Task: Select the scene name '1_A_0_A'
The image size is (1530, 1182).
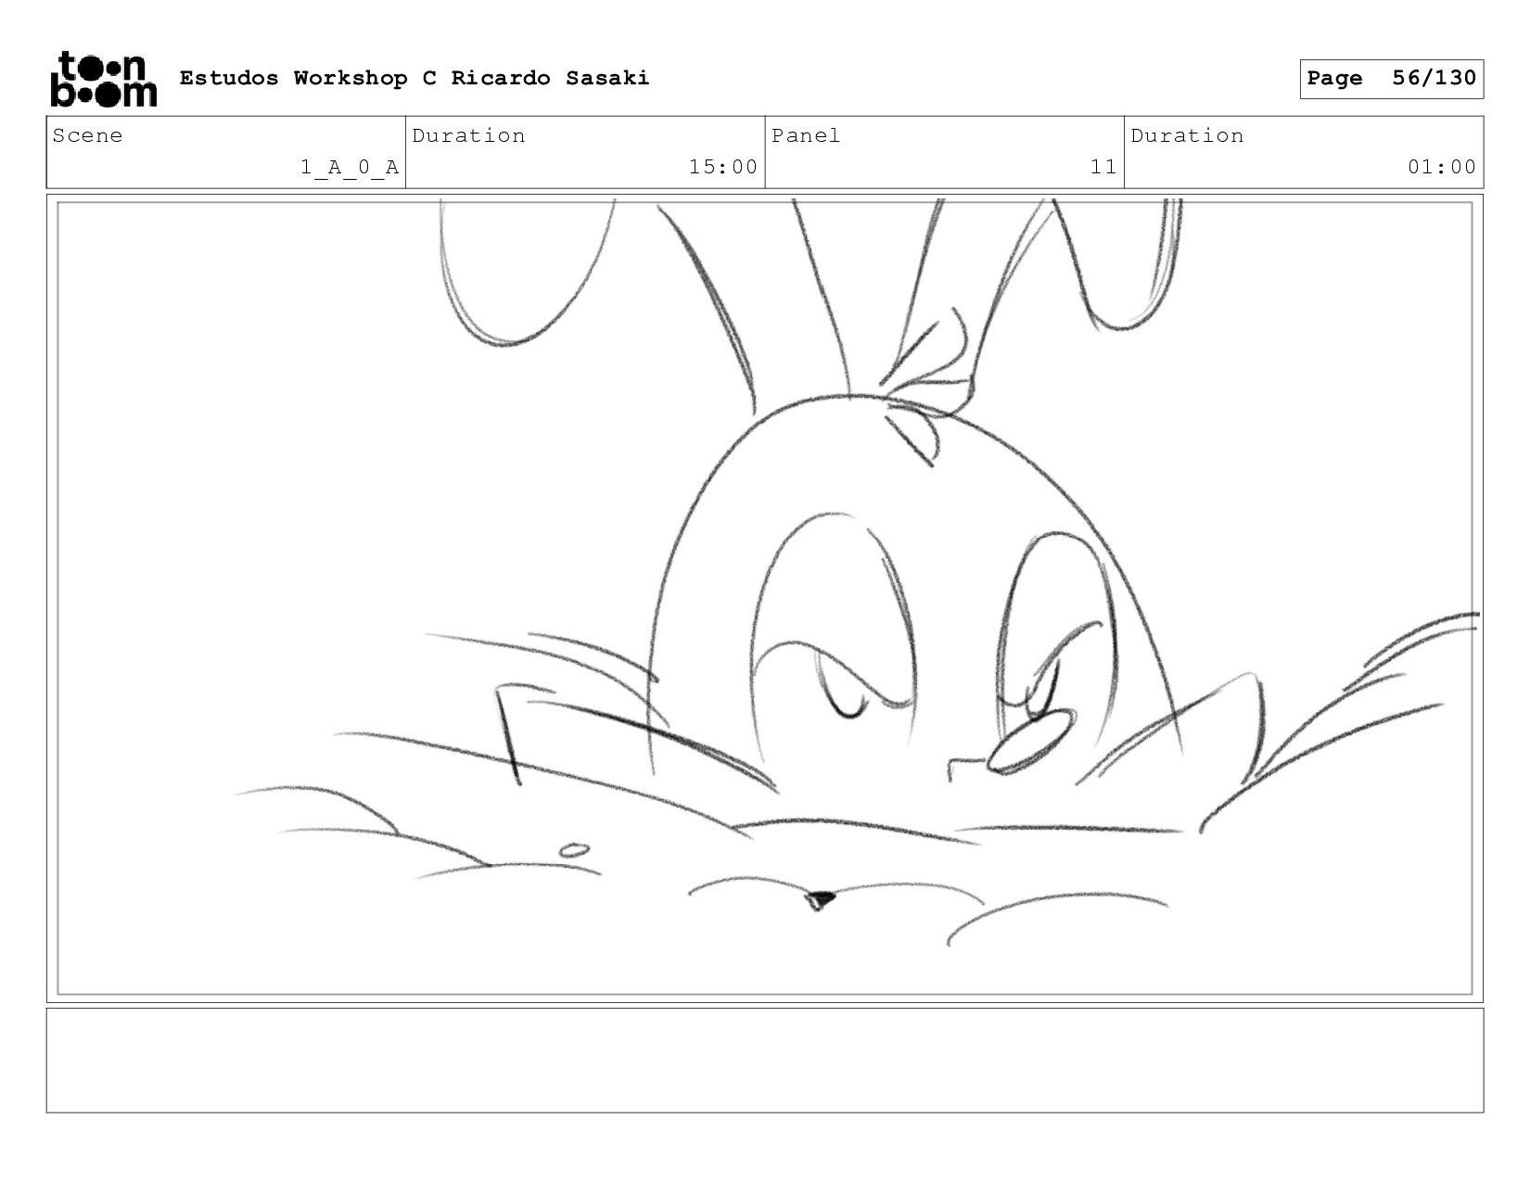Action: click(350, 168)
